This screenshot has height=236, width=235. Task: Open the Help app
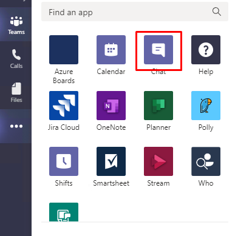tap(206, 50)
